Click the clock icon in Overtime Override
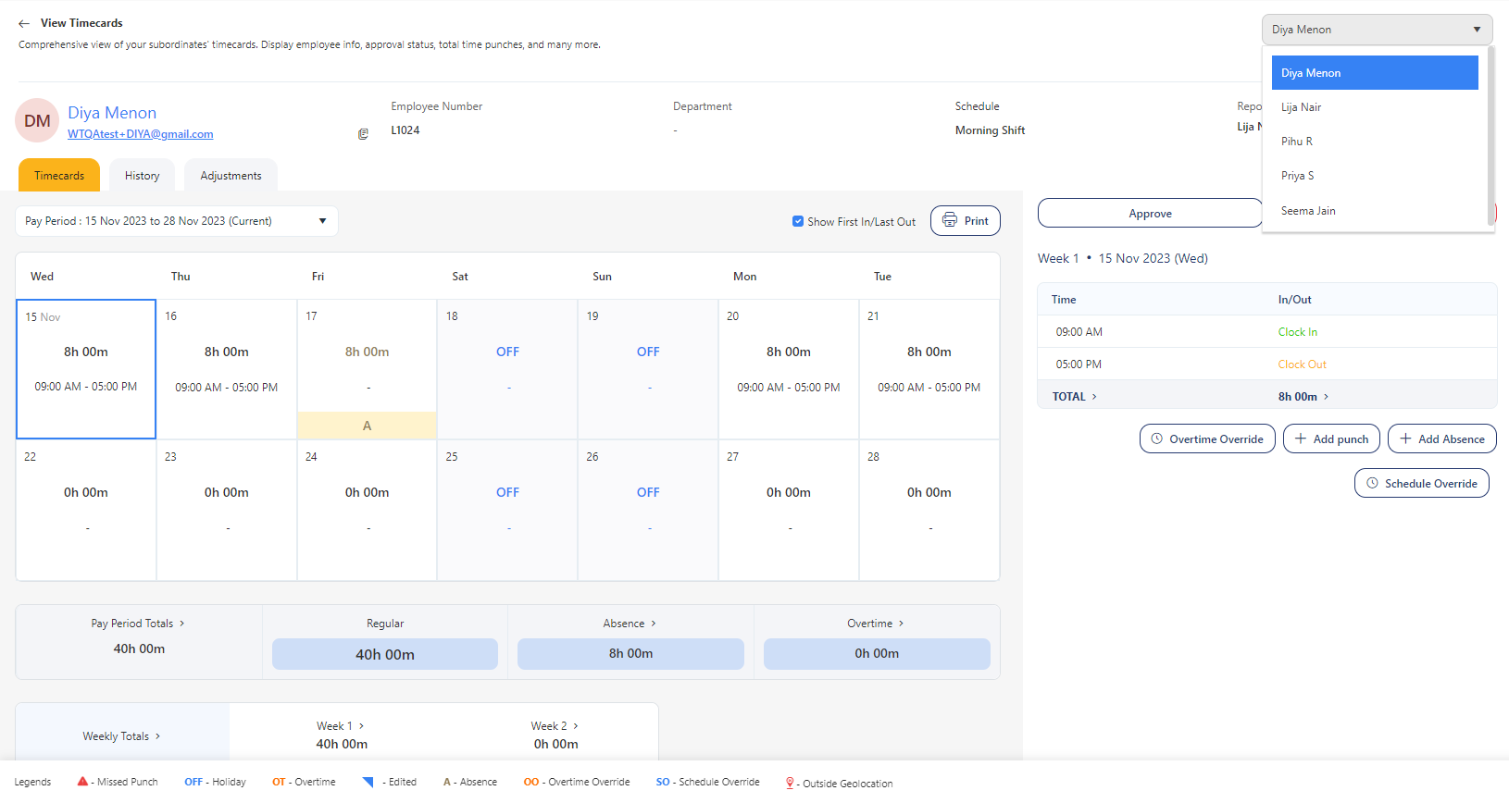This screenshot has width=1509, height=803. (x=1156, y=439)
